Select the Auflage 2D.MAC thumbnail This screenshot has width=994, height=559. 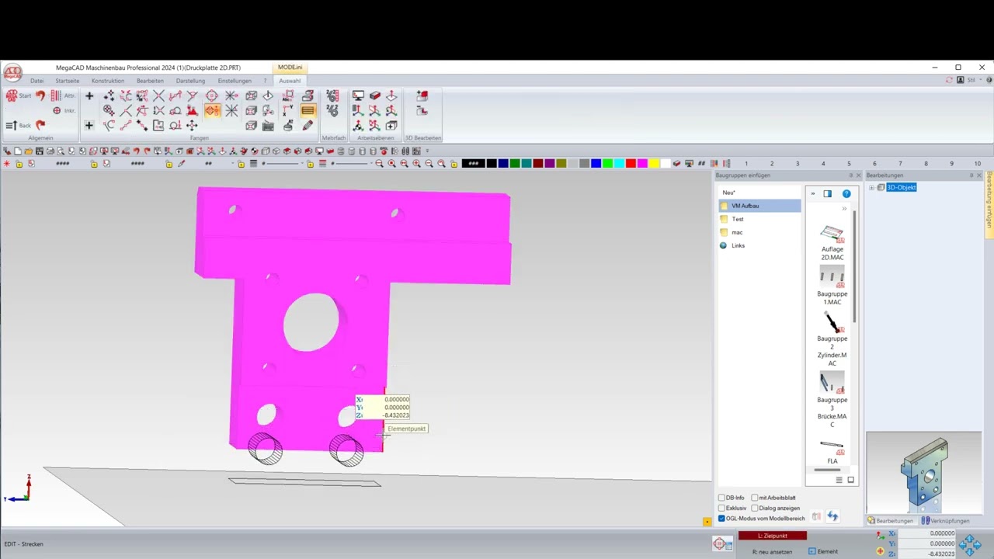832,243
